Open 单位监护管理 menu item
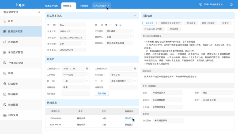 tap(21, 53)
